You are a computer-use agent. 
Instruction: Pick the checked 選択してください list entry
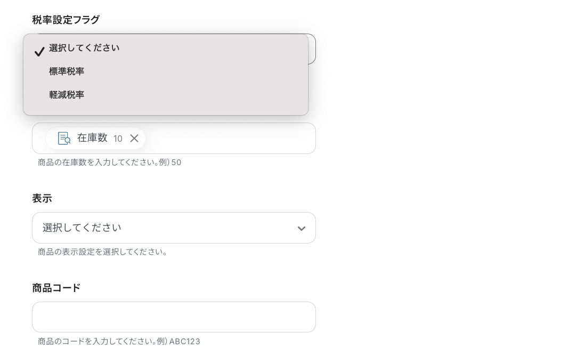coord(84,48)
